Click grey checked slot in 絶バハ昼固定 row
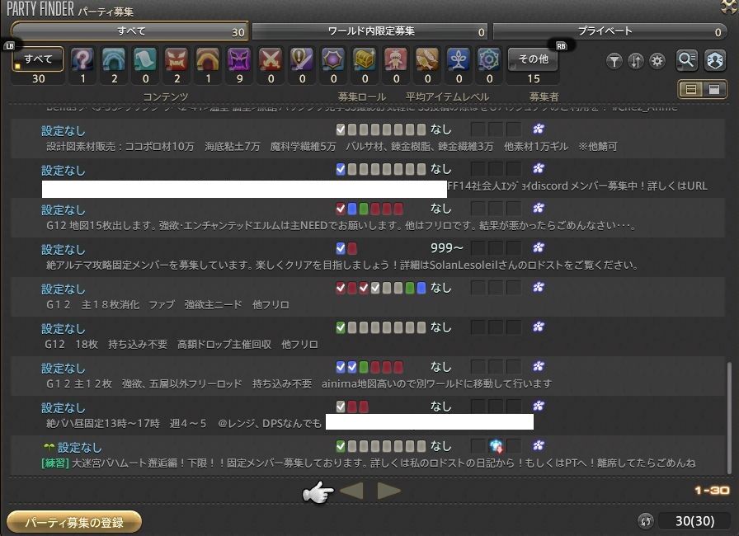The height and width of the screenshot is (536, 739). click(341, 407)
